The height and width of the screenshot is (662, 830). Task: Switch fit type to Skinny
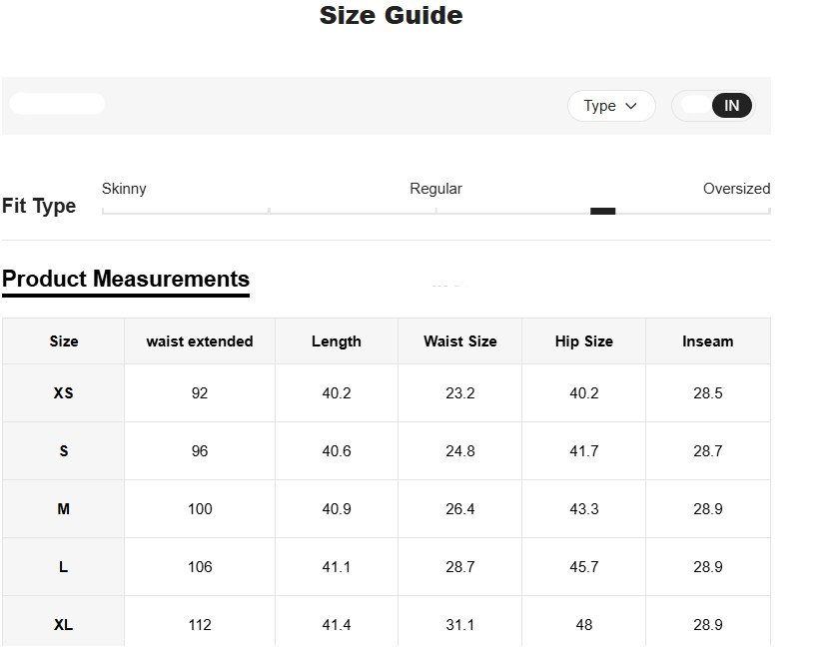pos(124,189)
